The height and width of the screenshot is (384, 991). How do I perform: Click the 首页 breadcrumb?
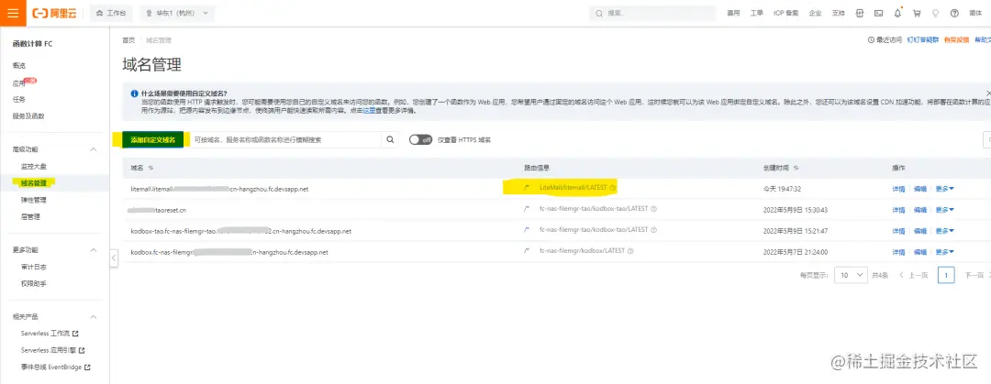pyautogui.click(x=128, y=39)
